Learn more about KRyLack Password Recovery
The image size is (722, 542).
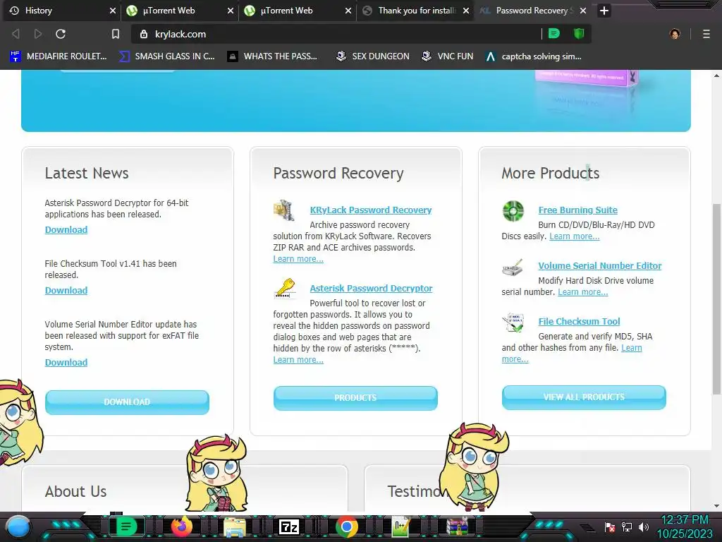tap(298, 258)
